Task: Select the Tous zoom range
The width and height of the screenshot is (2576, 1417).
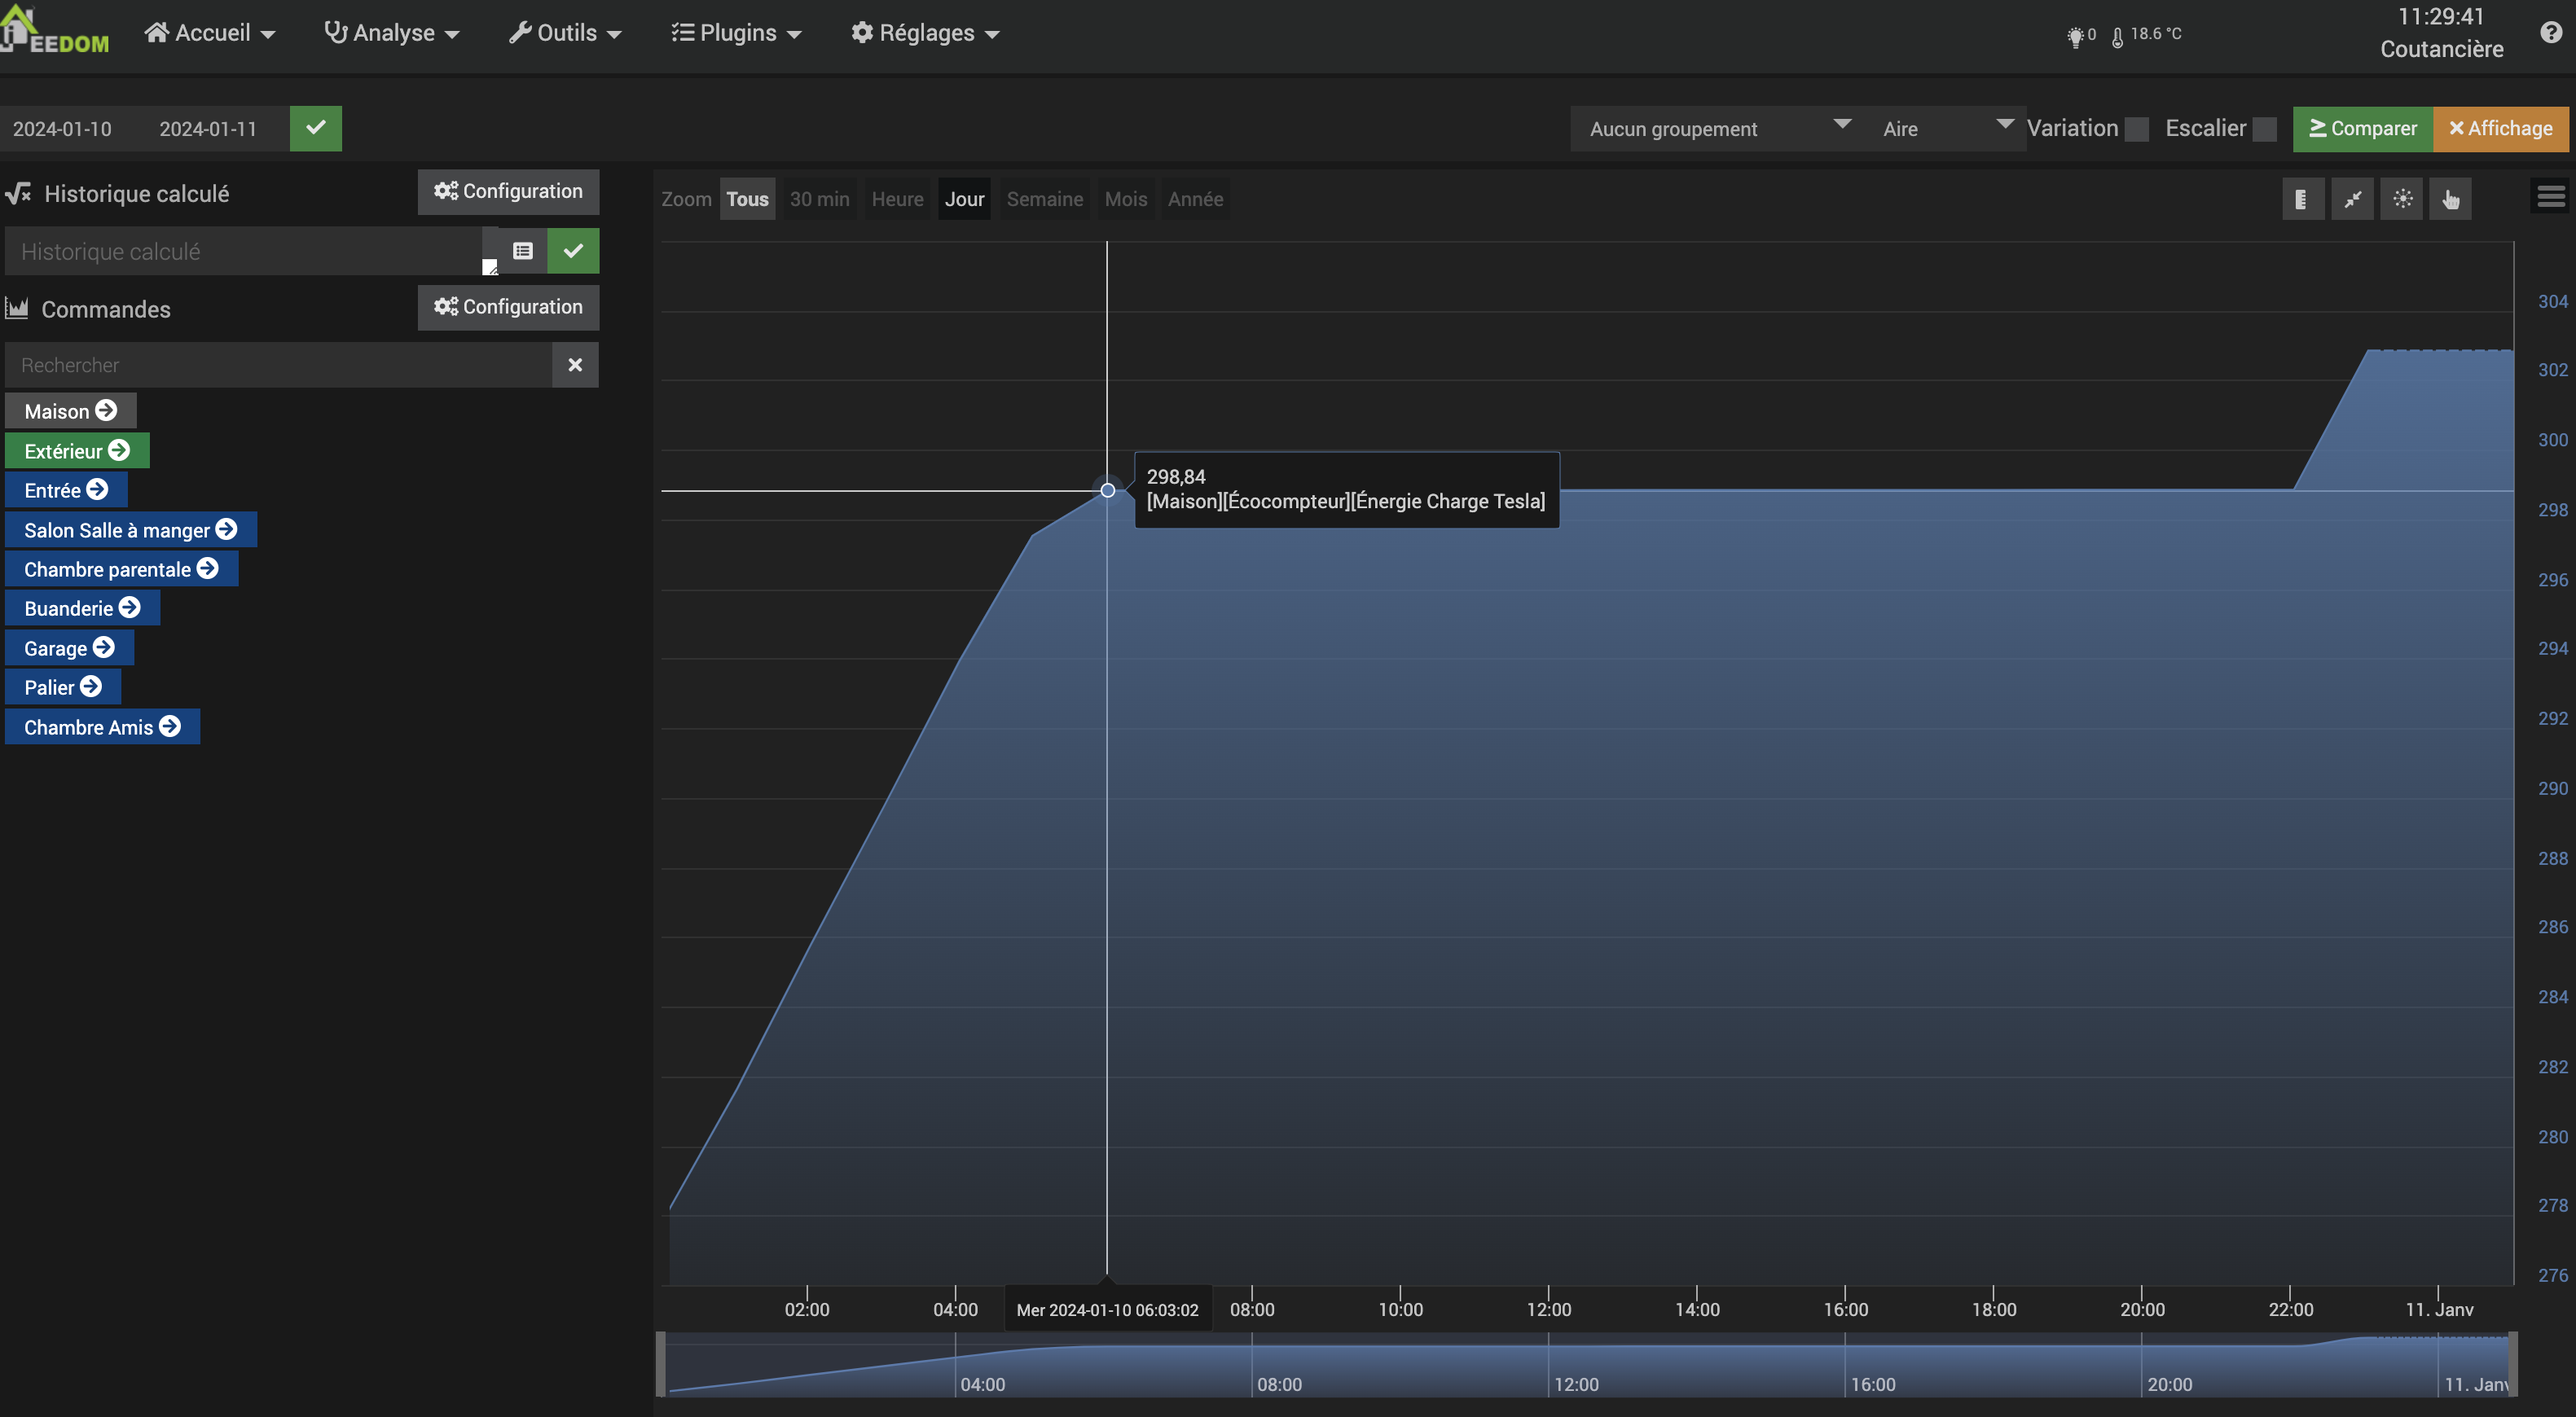Action: click(x=747, y=199)
